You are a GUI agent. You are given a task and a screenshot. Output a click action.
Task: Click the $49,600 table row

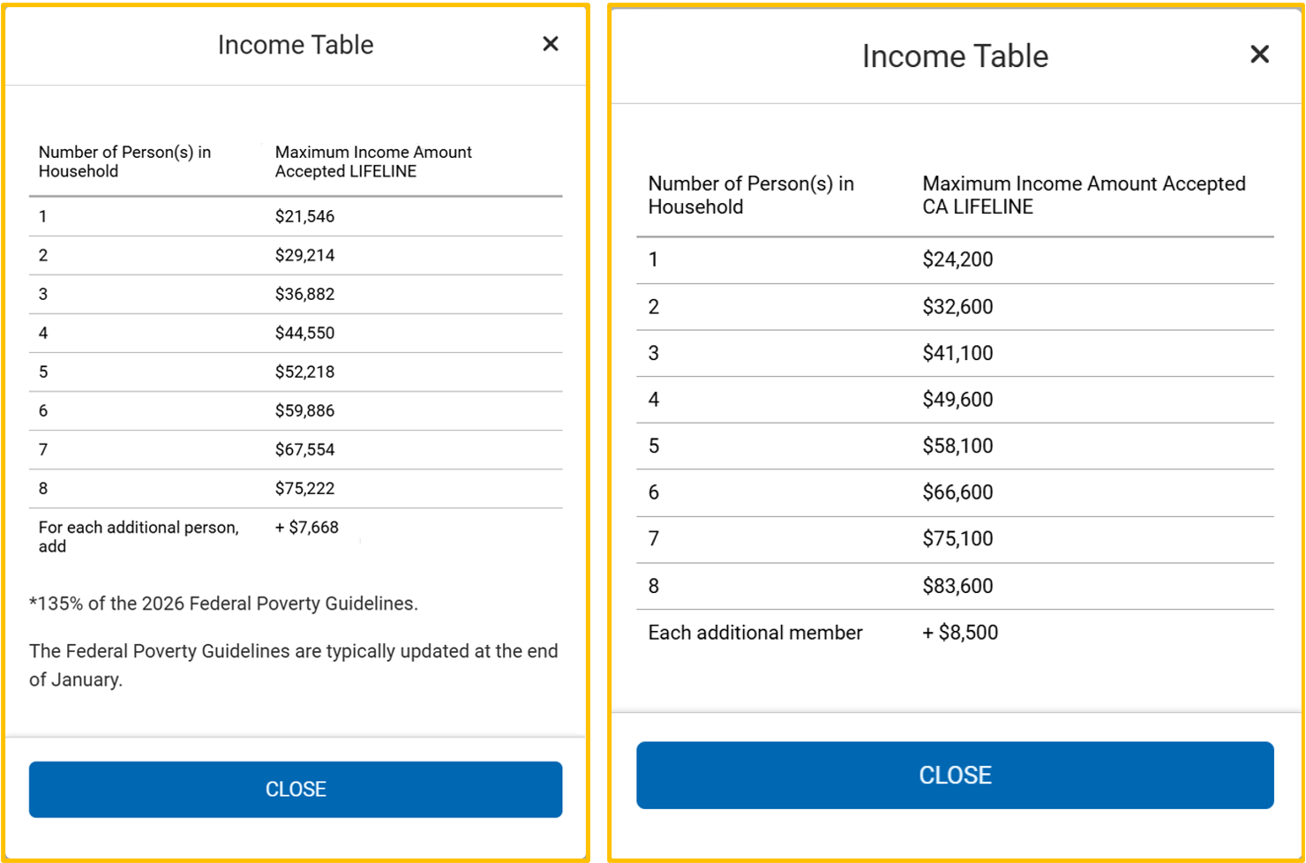click(955, 400)
